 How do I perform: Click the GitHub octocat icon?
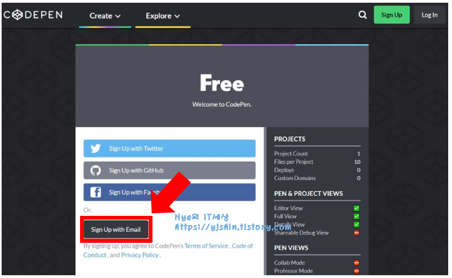(x=95, y=170)
